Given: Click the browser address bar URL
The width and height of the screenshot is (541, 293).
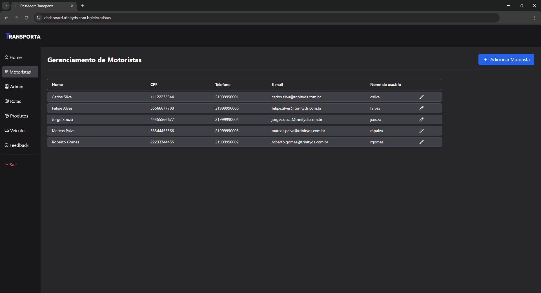Looking at the screenshot, I should [x=77, y=18].
